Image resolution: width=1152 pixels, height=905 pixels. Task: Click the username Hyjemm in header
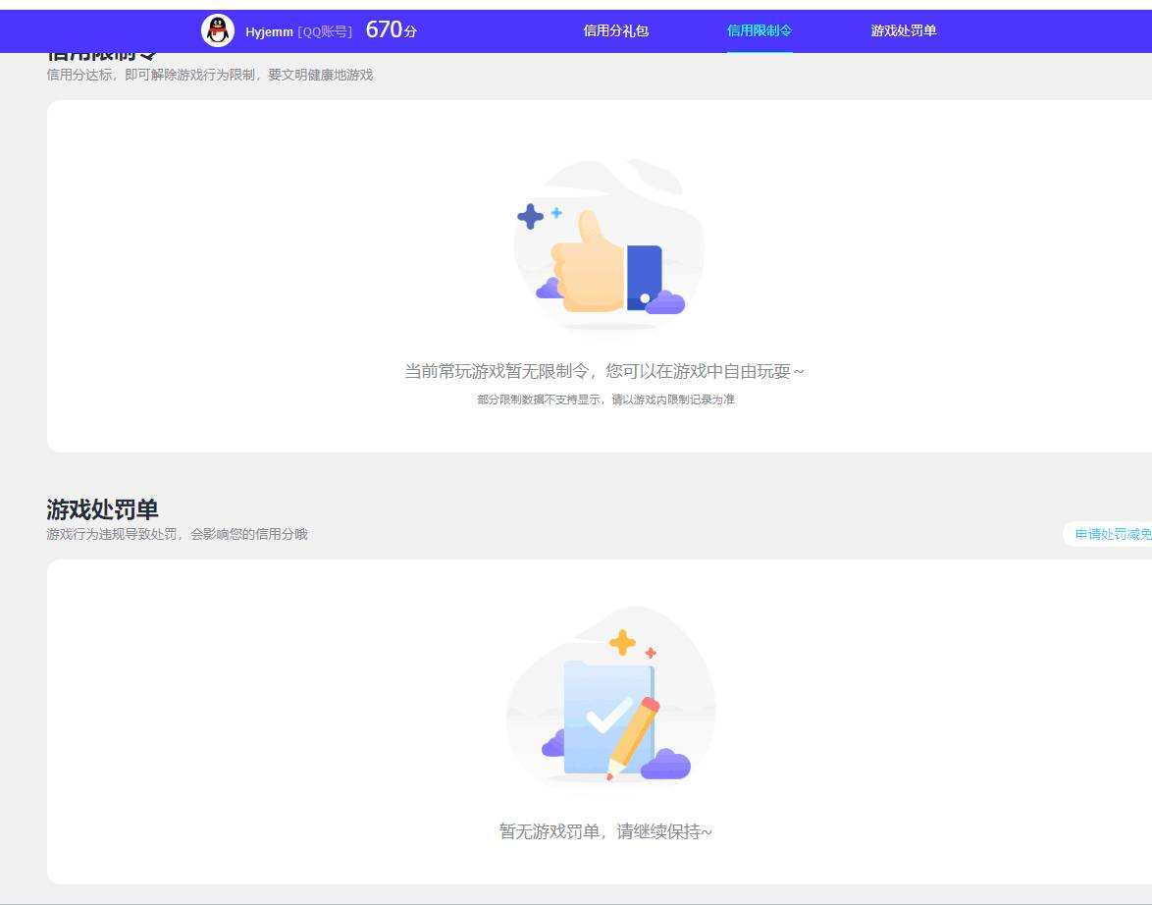[x=269, y=32]
